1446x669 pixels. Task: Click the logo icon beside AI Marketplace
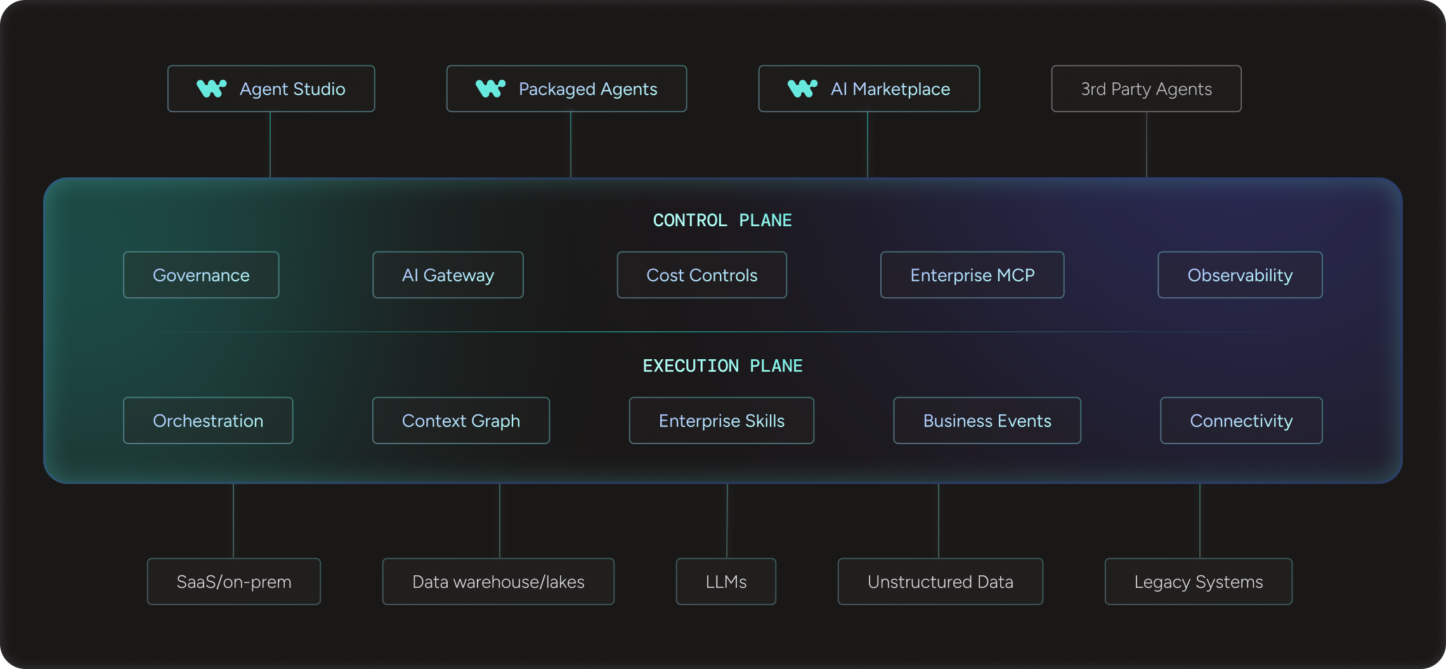pyautogui.click(x=803, y=89)
